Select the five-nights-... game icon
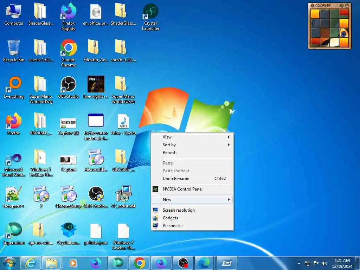The width and height of the screenshot is (360, 270). tap(96, 88)
